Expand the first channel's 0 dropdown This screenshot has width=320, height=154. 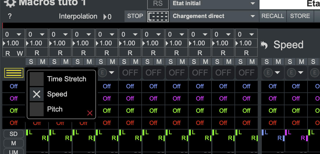(x=13, y=34)
